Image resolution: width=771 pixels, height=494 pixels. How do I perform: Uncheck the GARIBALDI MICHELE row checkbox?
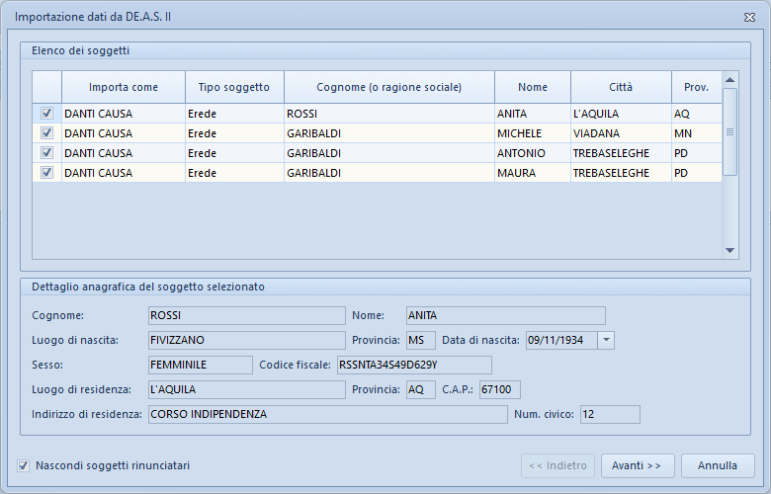point(46,133)
